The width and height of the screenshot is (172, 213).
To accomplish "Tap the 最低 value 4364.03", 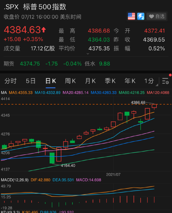I will point(99,40).
